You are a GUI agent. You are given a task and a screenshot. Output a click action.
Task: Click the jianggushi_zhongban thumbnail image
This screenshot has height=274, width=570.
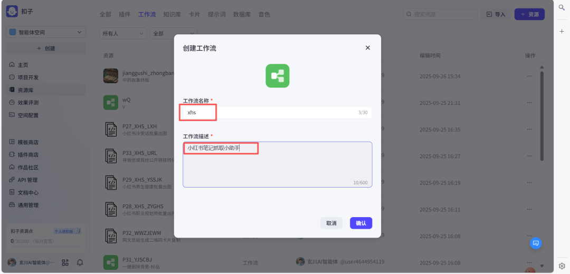tap(110, 76)
